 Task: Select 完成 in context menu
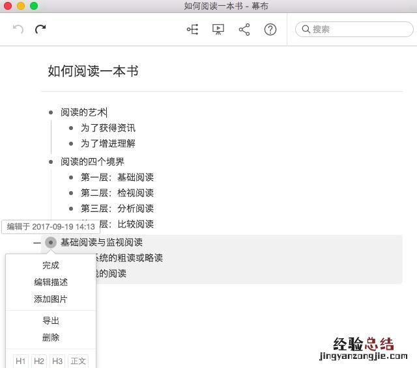51,265
